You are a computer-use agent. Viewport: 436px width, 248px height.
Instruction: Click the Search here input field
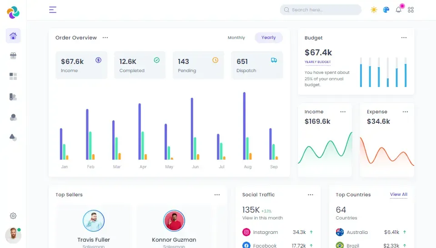[x=321, y=10]
